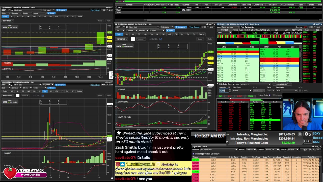The width and height of the screenshot is (323, 182).
Task: Click Cancel All SBET button
Action: click(x=282, y=84)
